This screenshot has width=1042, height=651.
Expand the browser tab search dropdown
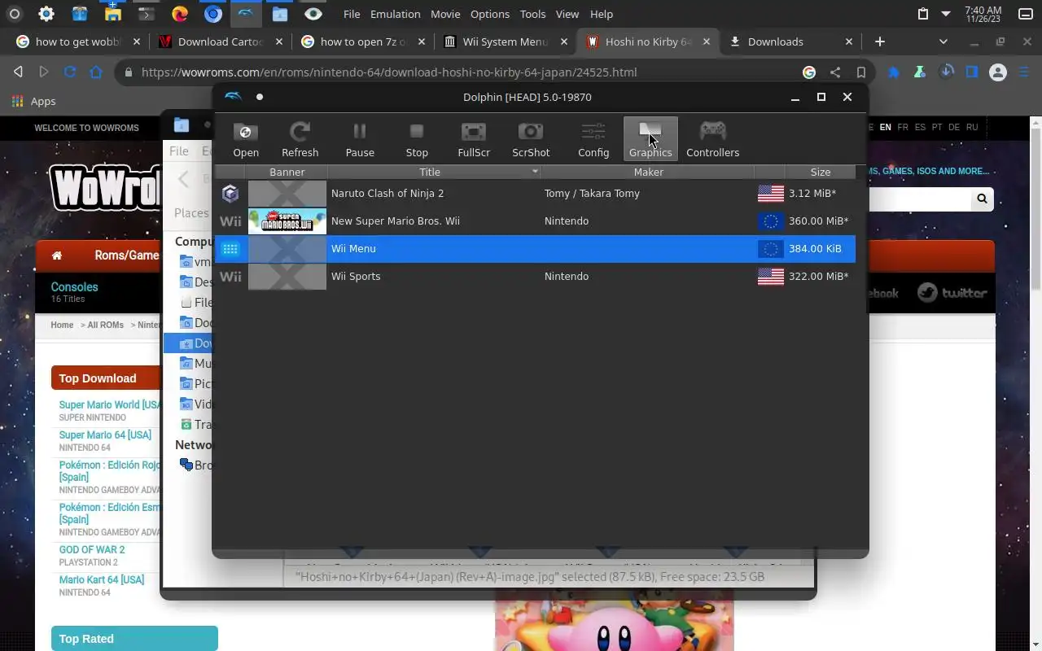click(x=943, y=42)
